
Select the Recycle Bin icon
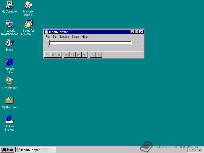(9, 83)
